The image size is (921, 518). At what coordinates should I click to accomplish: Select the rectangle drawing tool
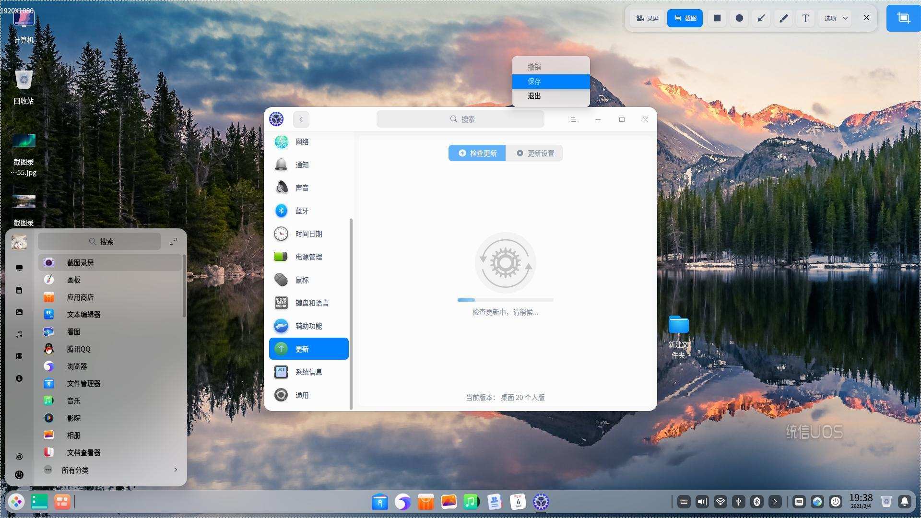click(x=717, y=18)
